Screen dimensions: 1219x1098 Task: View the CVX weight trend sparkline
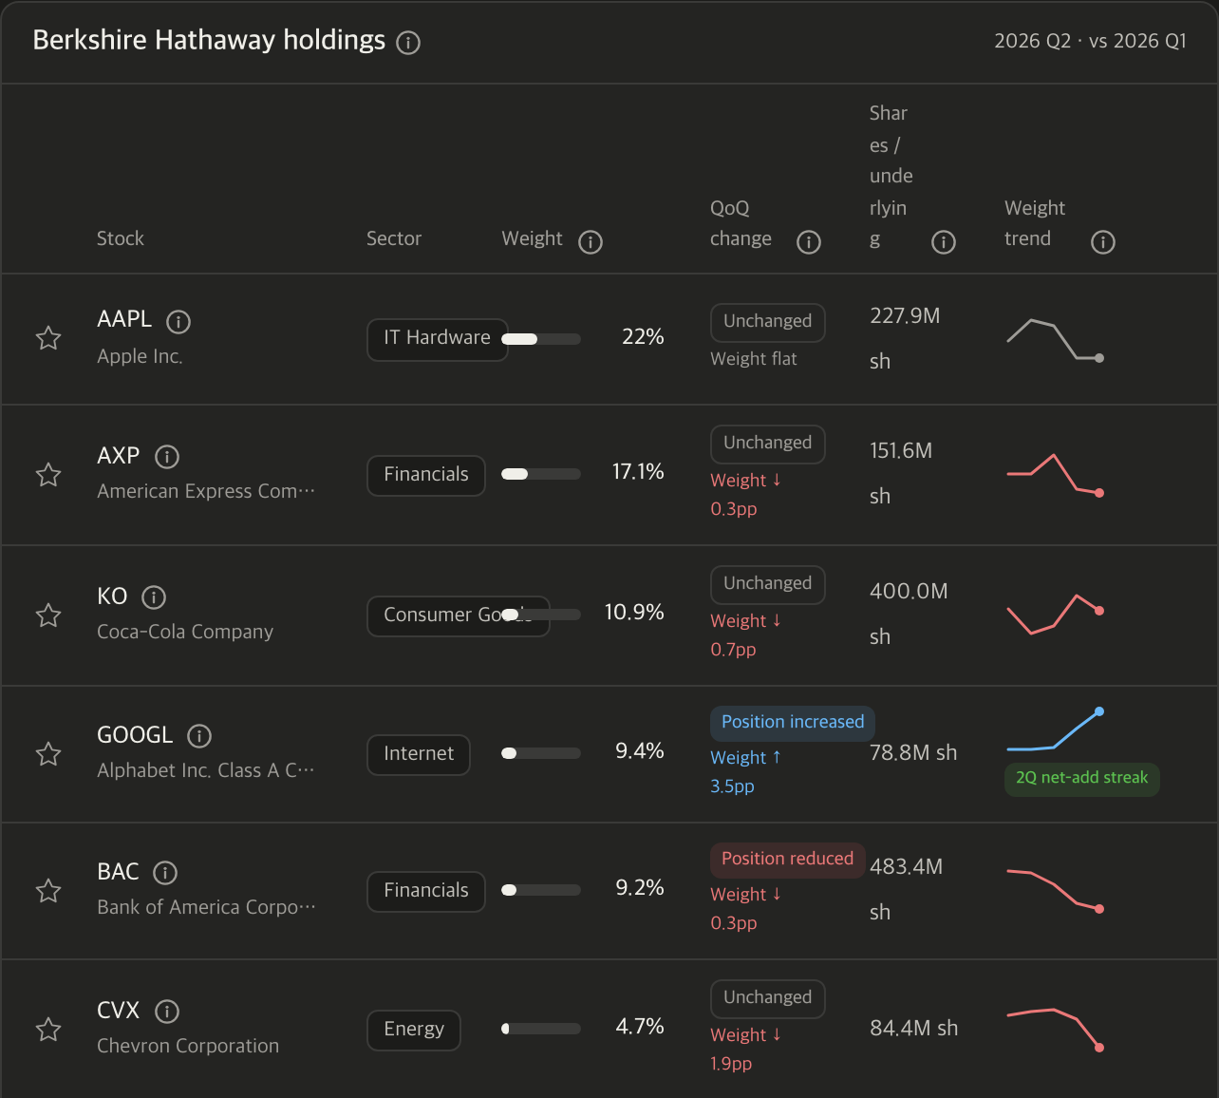coord(1055,1030)
